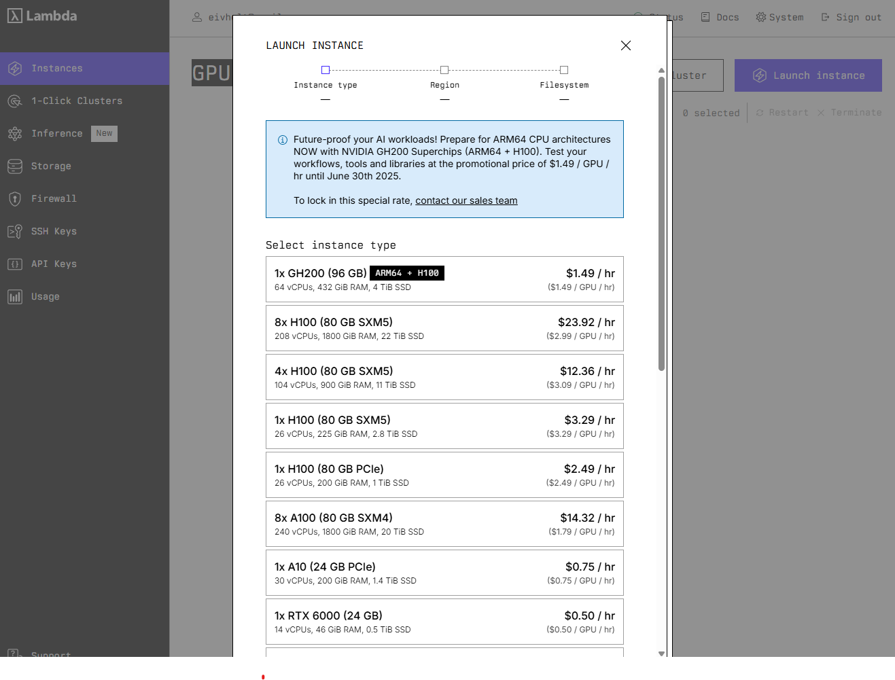Click the $1.49 / hr price text

pyautogui.click(x=591, y=273)
